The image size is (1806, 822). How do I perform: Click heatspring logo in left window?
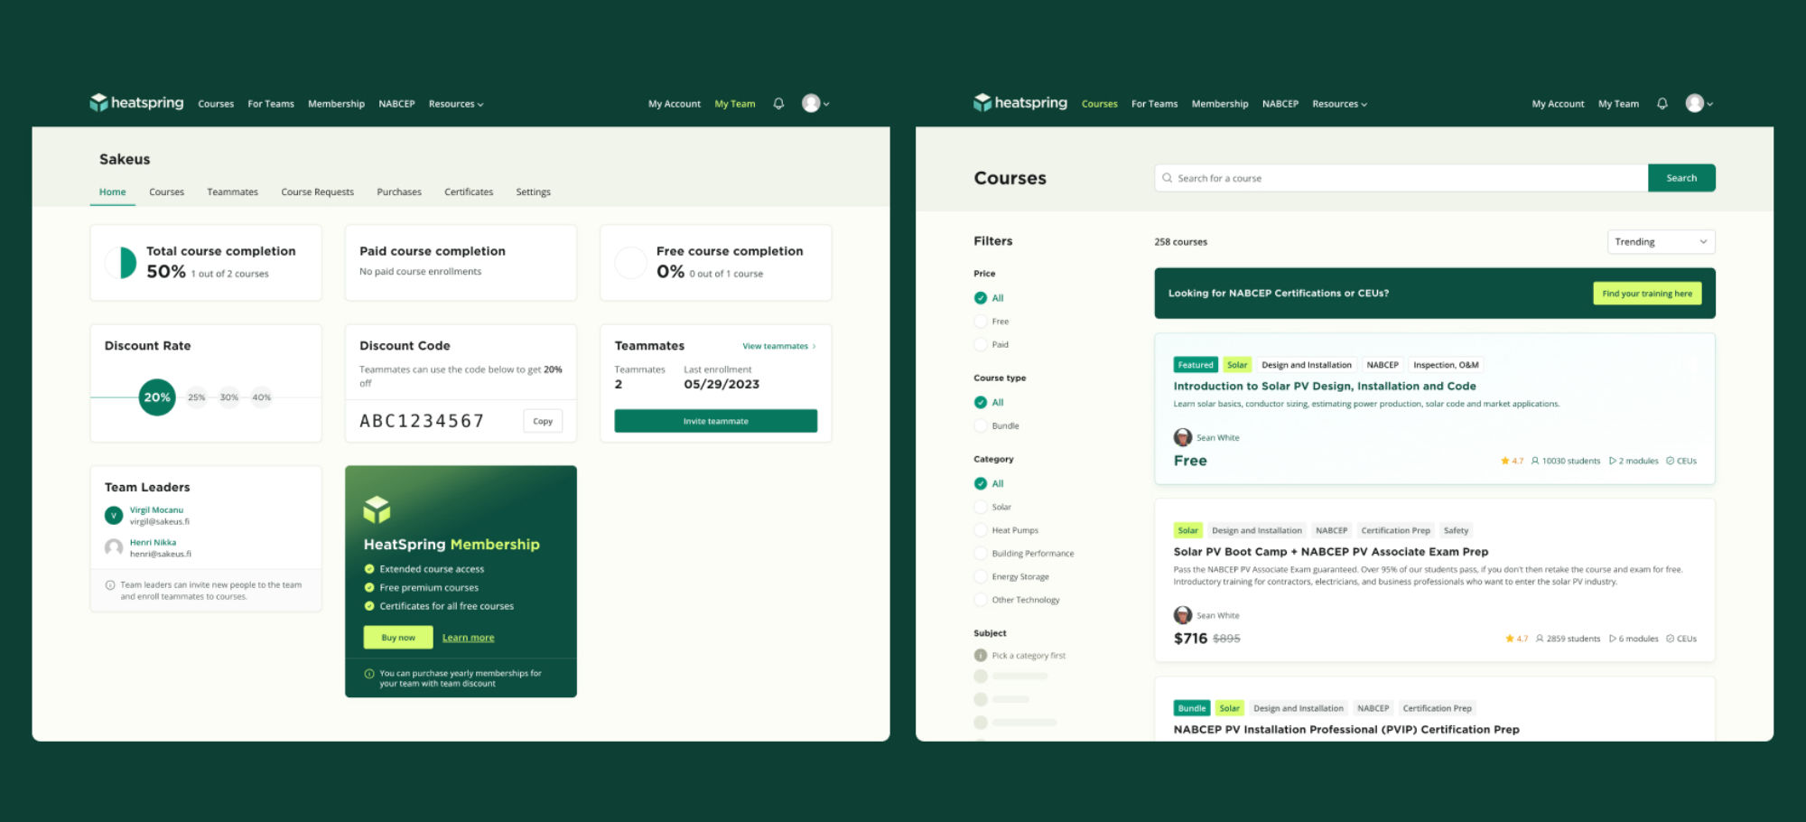point(136,103)
